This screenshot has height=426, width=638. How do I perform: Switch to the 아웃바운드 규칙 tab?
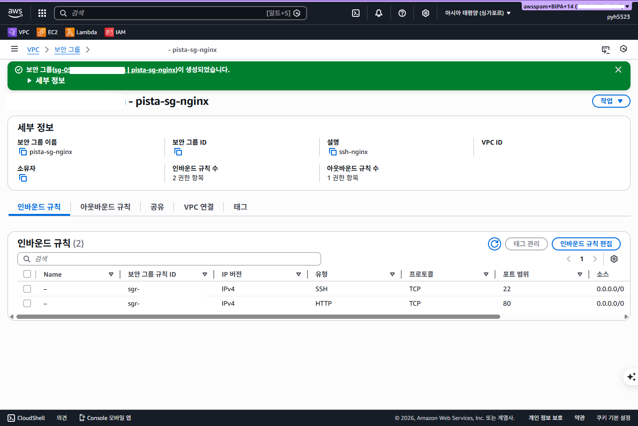click(x=105, y=207)
